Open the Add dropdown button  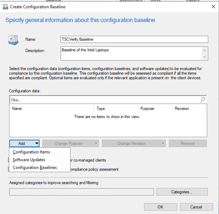click(24, 143)
